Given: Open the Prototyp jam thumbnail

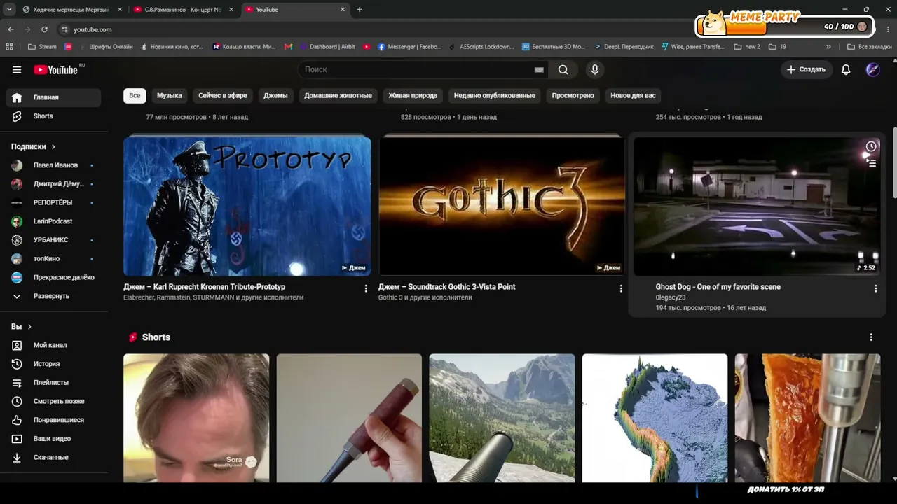Looking at the screenshot, I should [247, 206].
